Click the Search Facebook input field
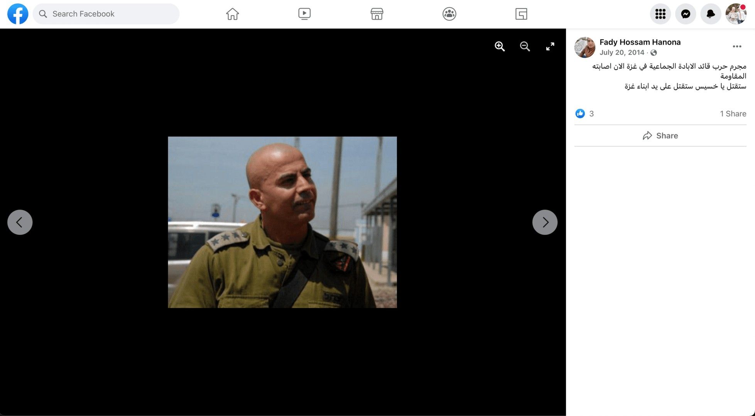The height and width of the screenshot is (416, 755). click(x=106, y=14)
